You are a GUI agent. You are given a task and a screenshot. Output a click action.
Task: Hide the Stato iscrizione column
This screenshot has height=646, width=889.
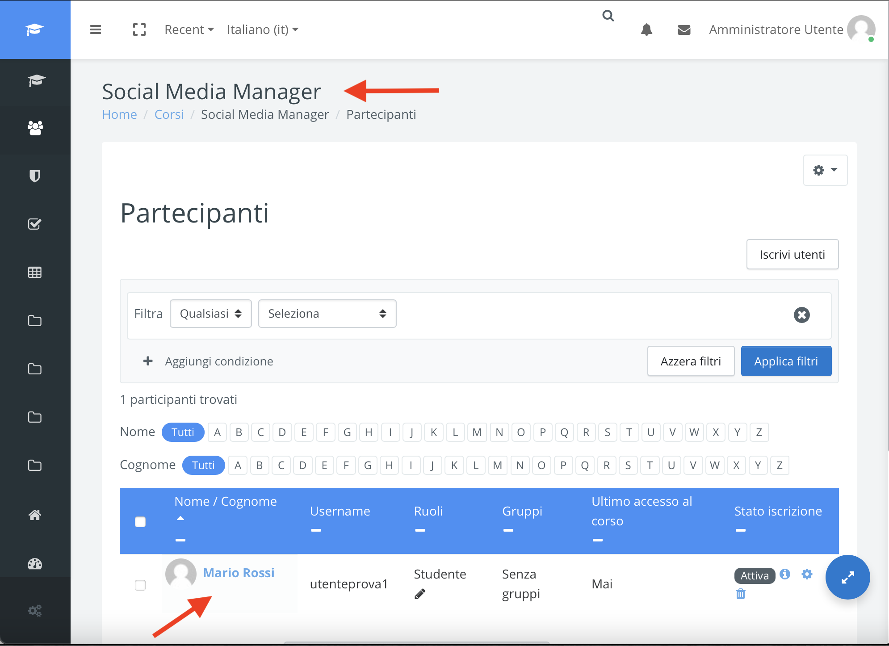coord(741,530)
